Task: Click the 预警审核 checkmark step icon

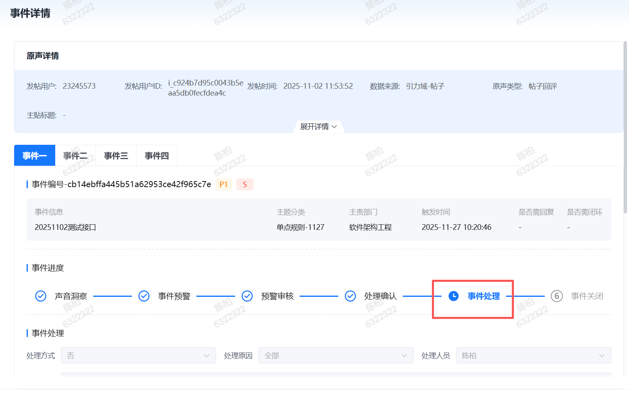Action: click(247, 296)
